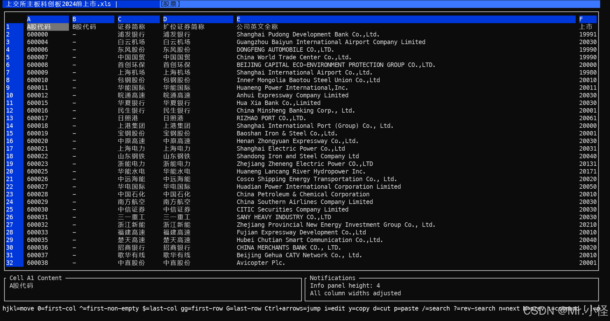Click the 公司英文全称 header cell
The height and width of the screenshot is (321, 610).
(257, 27)
